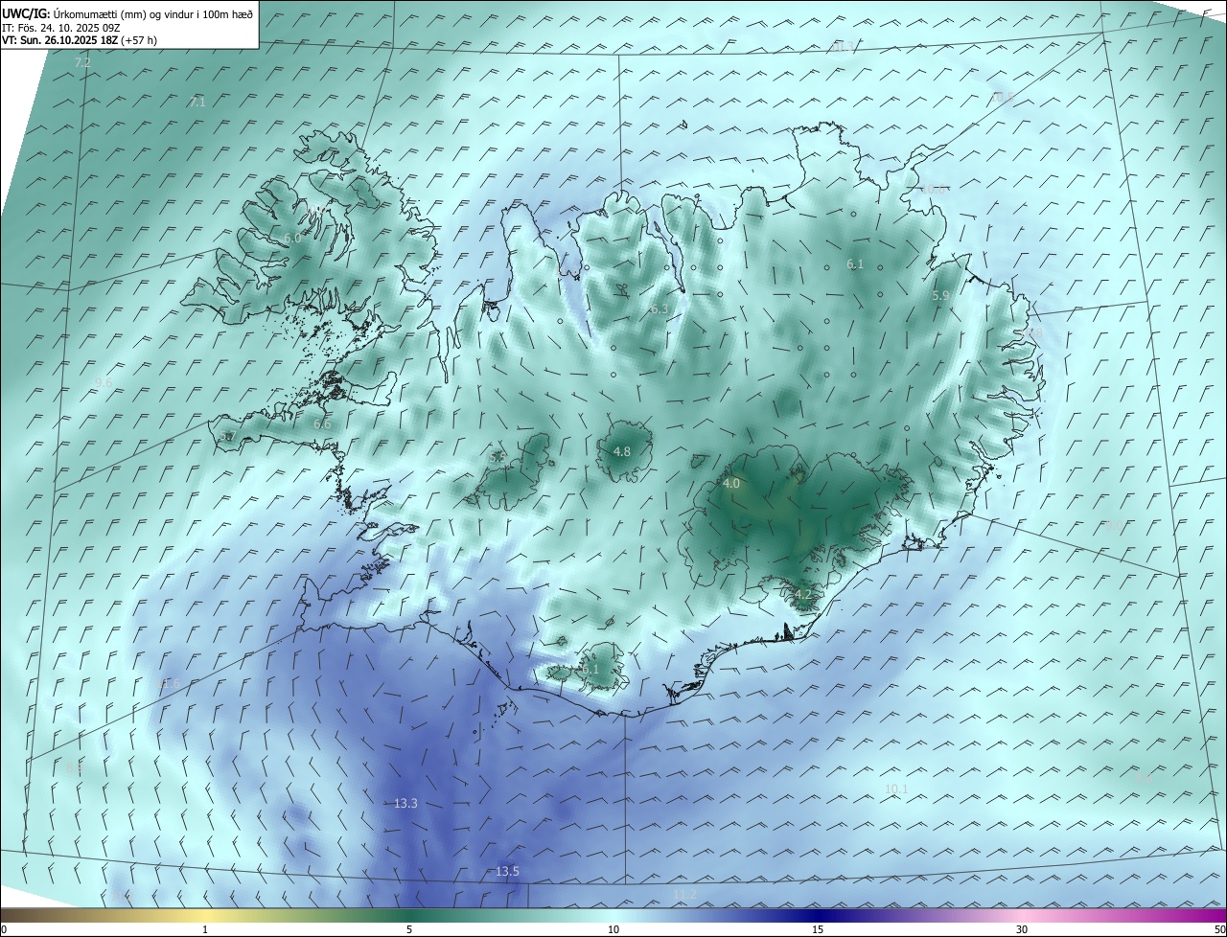Screen dimensions: 1227x937
Task: Click the 4.2 value near the southeast coast
Action: point(803,595)
